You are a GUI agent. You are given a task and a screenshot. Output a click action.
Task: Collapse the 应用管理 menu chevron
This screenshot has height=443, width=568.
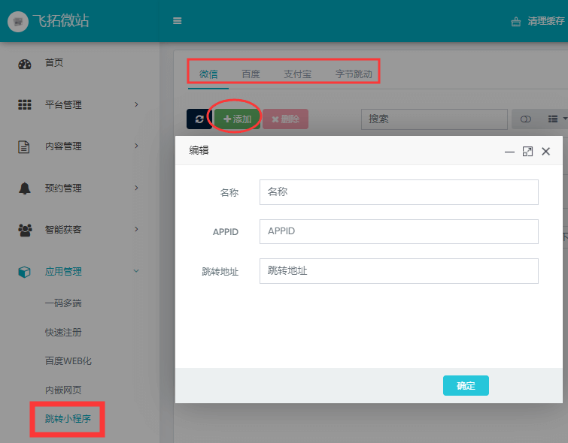coord(136,270)
